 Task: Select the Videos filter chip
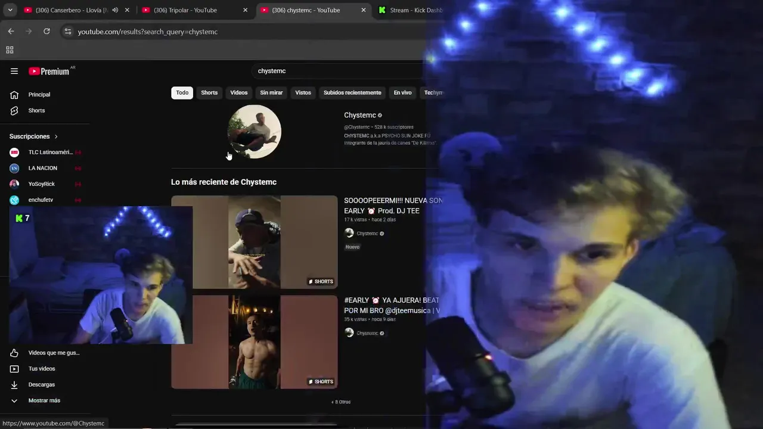click(238, 92)
